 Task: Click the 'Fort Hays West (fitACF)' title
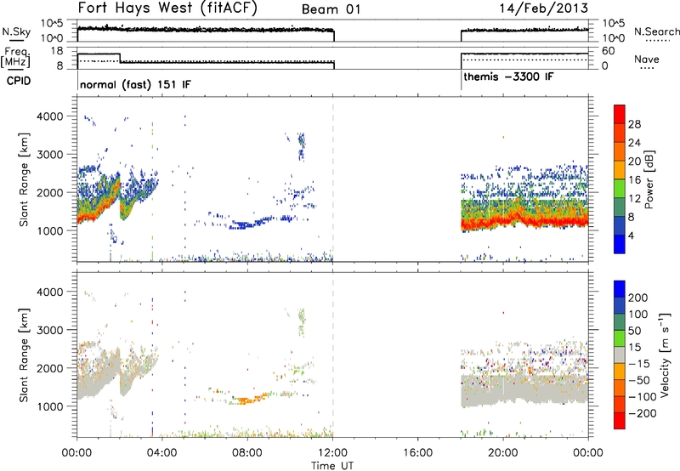[x=167, y=9]
